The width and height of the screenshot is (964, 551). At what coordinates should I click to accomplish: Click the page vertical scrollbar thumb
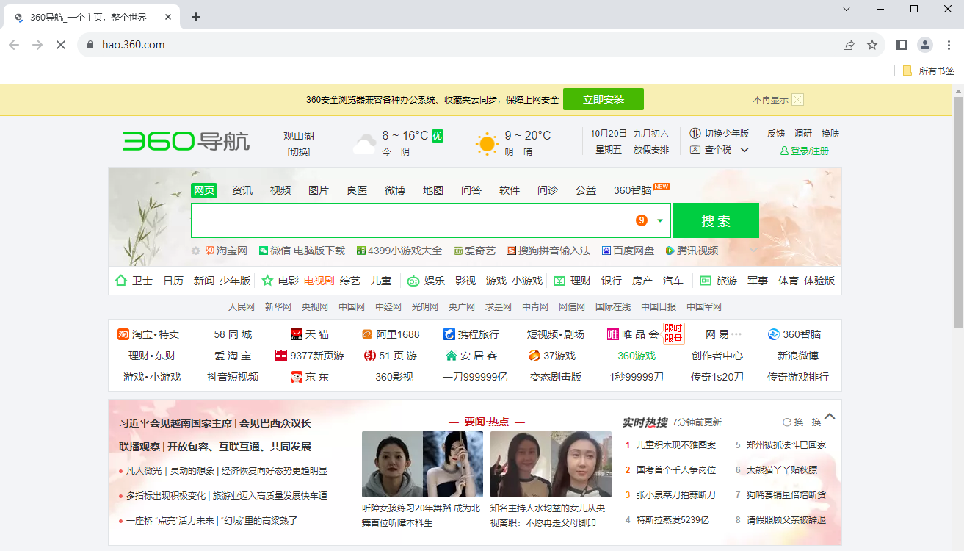958,212
